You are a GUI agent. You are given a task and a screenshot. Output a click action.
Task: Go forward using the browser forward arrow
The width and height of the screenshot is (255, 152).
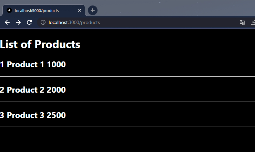[18, 22]
